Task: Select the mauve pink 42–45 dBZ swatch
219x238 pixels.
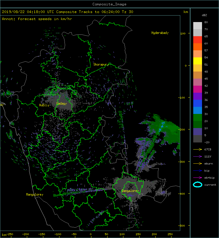Action: 197,82
